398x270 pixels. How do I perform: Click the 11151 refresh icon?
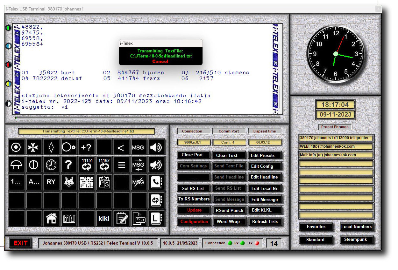pos(86,165)
